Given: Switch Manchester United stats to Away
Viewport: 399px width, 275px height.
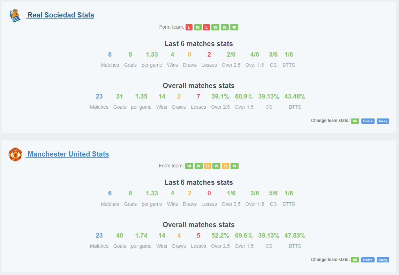Looking at the screenshot, I should point(383,260).
